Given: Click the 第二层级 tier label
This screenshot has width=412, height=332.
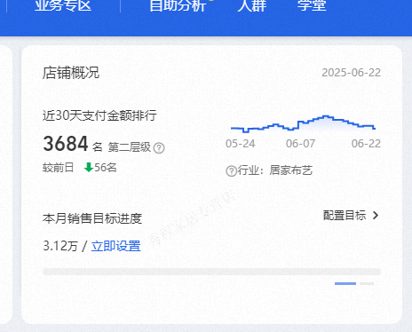Looking at the screenshot, I should [130, 147].
